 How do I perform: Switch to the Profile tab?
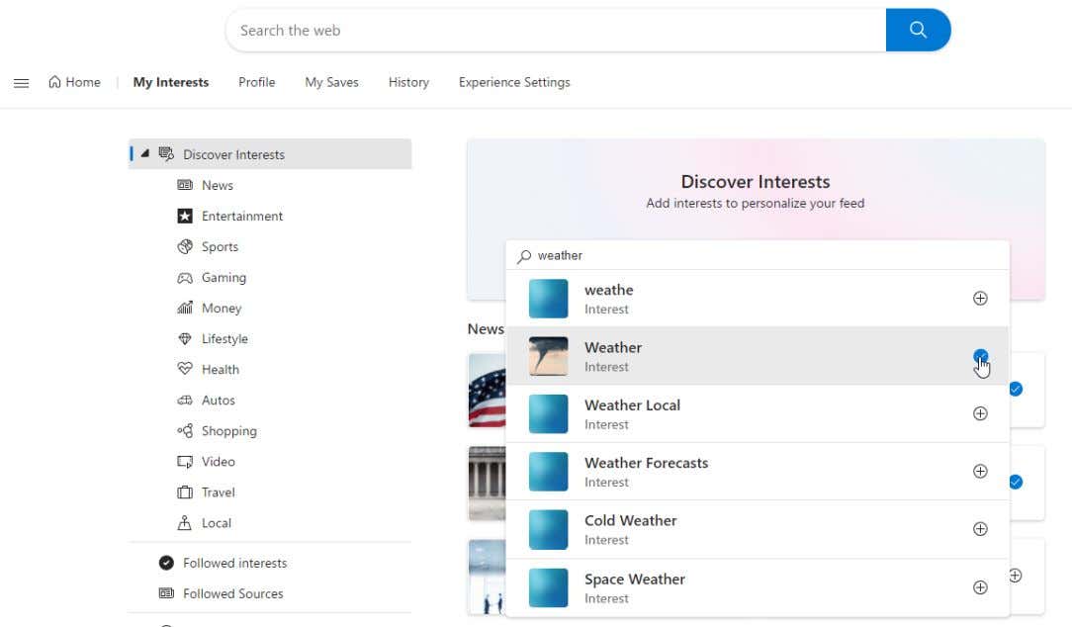[x=256, y=82]
